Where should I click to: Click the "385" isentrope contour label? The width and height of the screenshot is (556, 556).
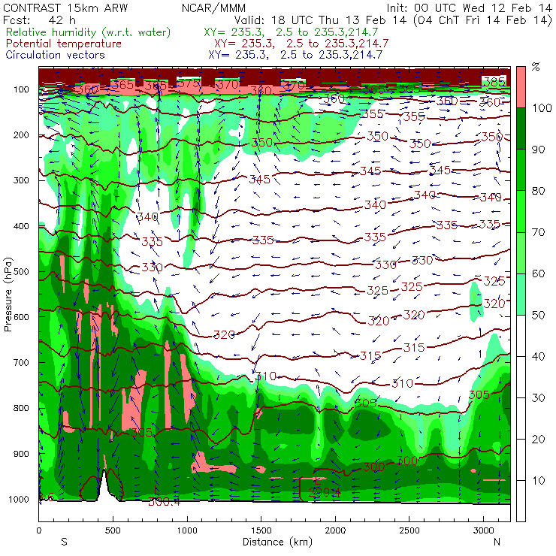pos(494,82)
